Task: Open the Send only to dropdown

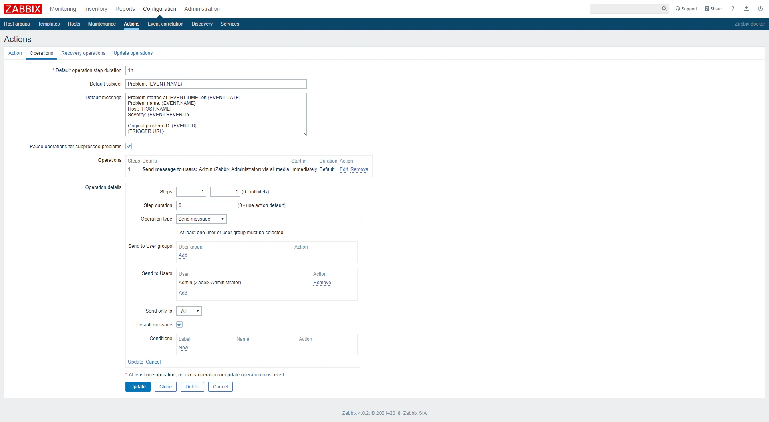Action: point(189,311)
